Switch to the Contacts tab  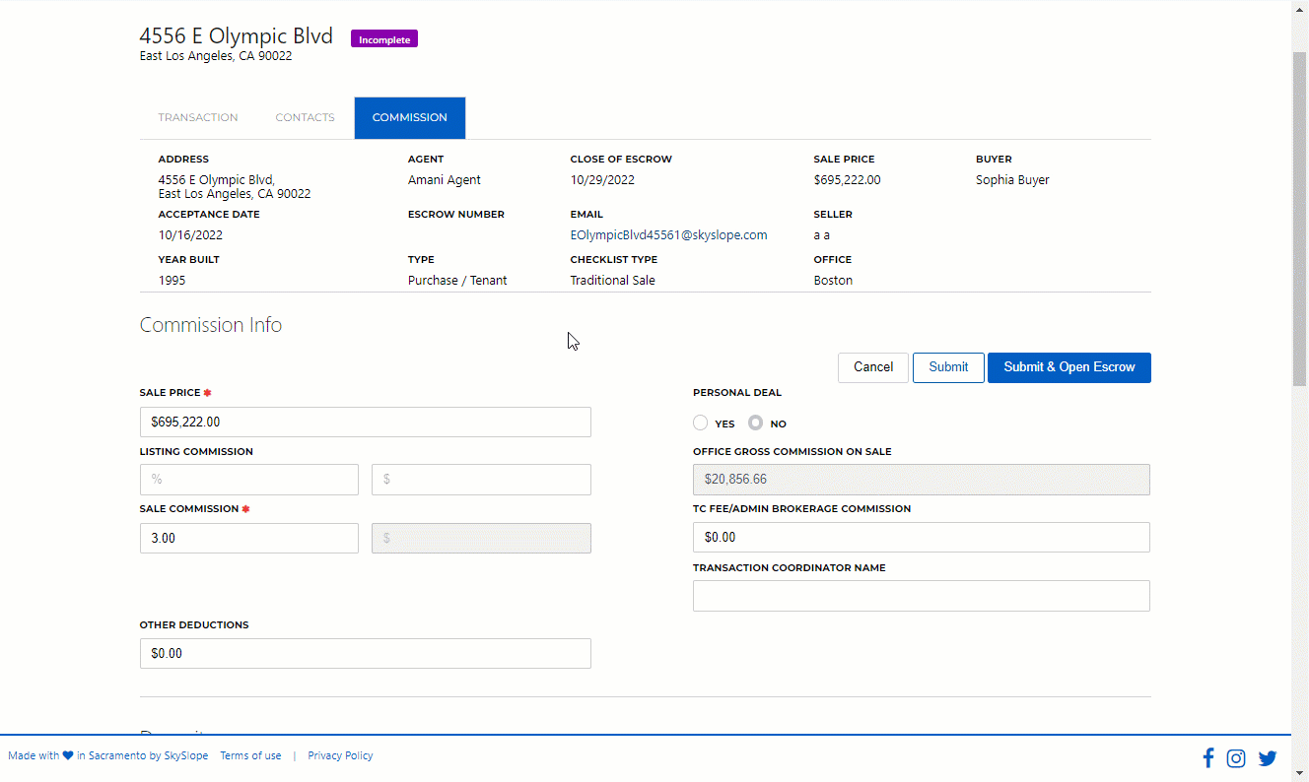(x=306, y=117)
